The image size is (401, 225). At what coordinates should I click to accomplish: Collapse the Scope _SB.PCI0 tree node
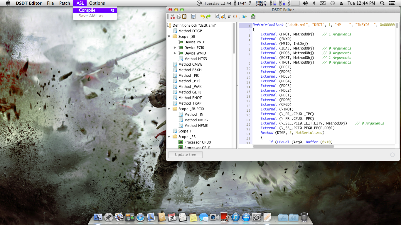pos(169,109)
